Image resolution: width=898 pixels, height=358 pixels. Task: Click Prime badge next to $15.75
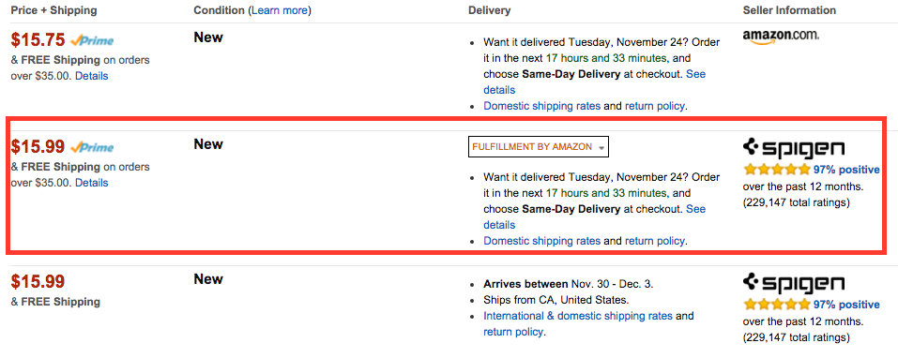pos(92,40)
